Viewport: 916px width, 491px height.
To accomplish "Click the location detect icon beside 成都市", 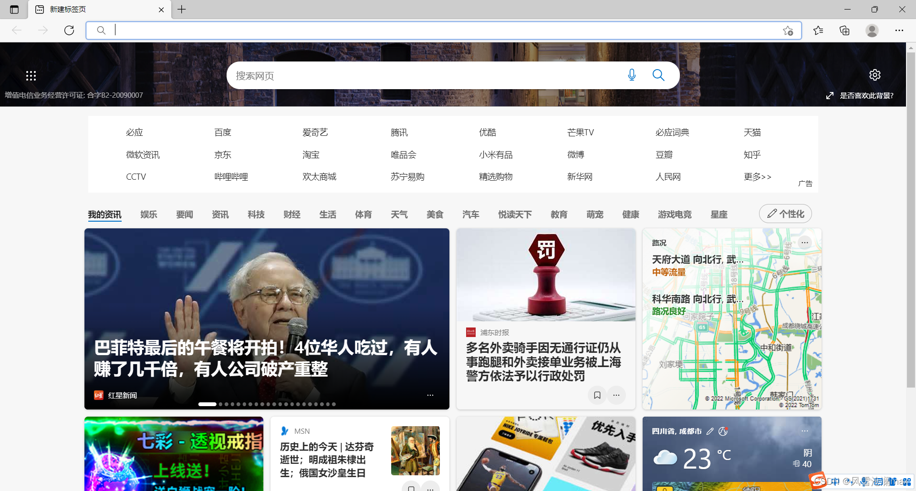I will [723, 431].
